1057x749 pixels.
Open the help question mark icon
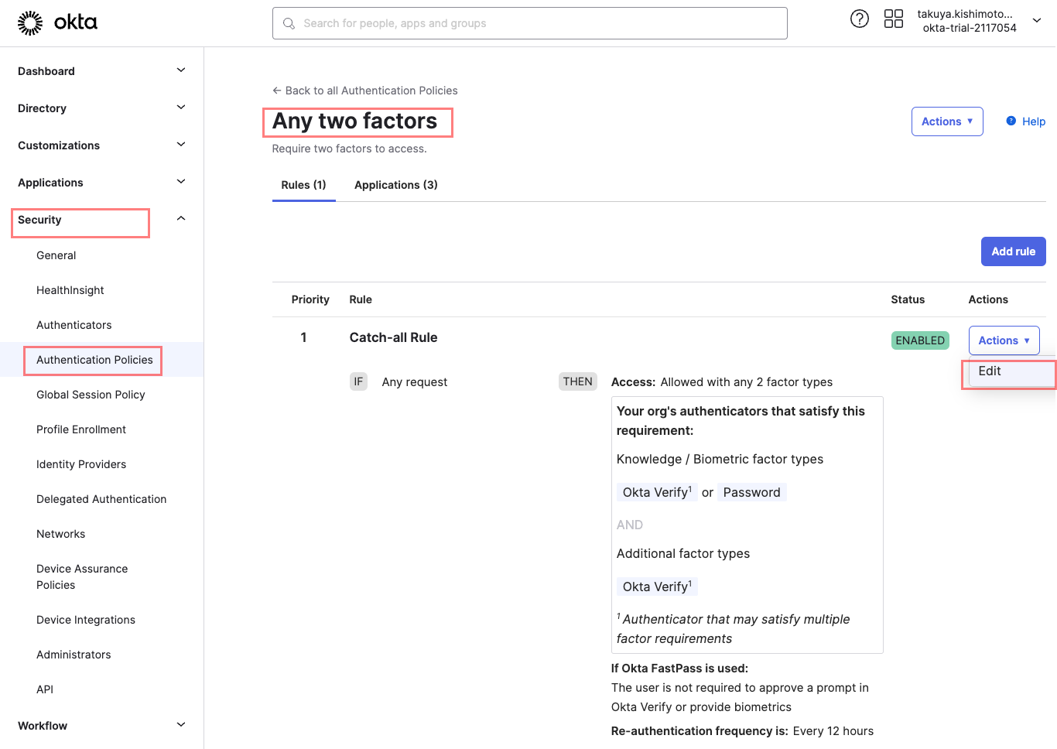point(859,19)
